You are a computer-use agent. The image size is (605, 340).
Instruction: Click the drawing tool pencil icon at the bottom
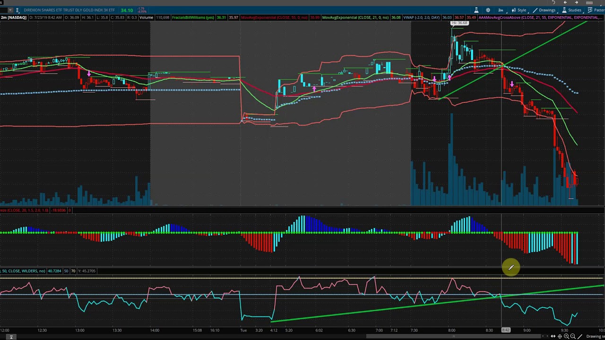pyautogui.click(x=580, y=336)
